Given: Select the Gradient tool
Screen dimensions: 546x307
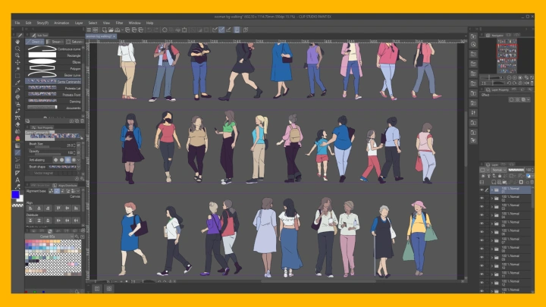Looking at the screenshot, I should tap(17, 146).
